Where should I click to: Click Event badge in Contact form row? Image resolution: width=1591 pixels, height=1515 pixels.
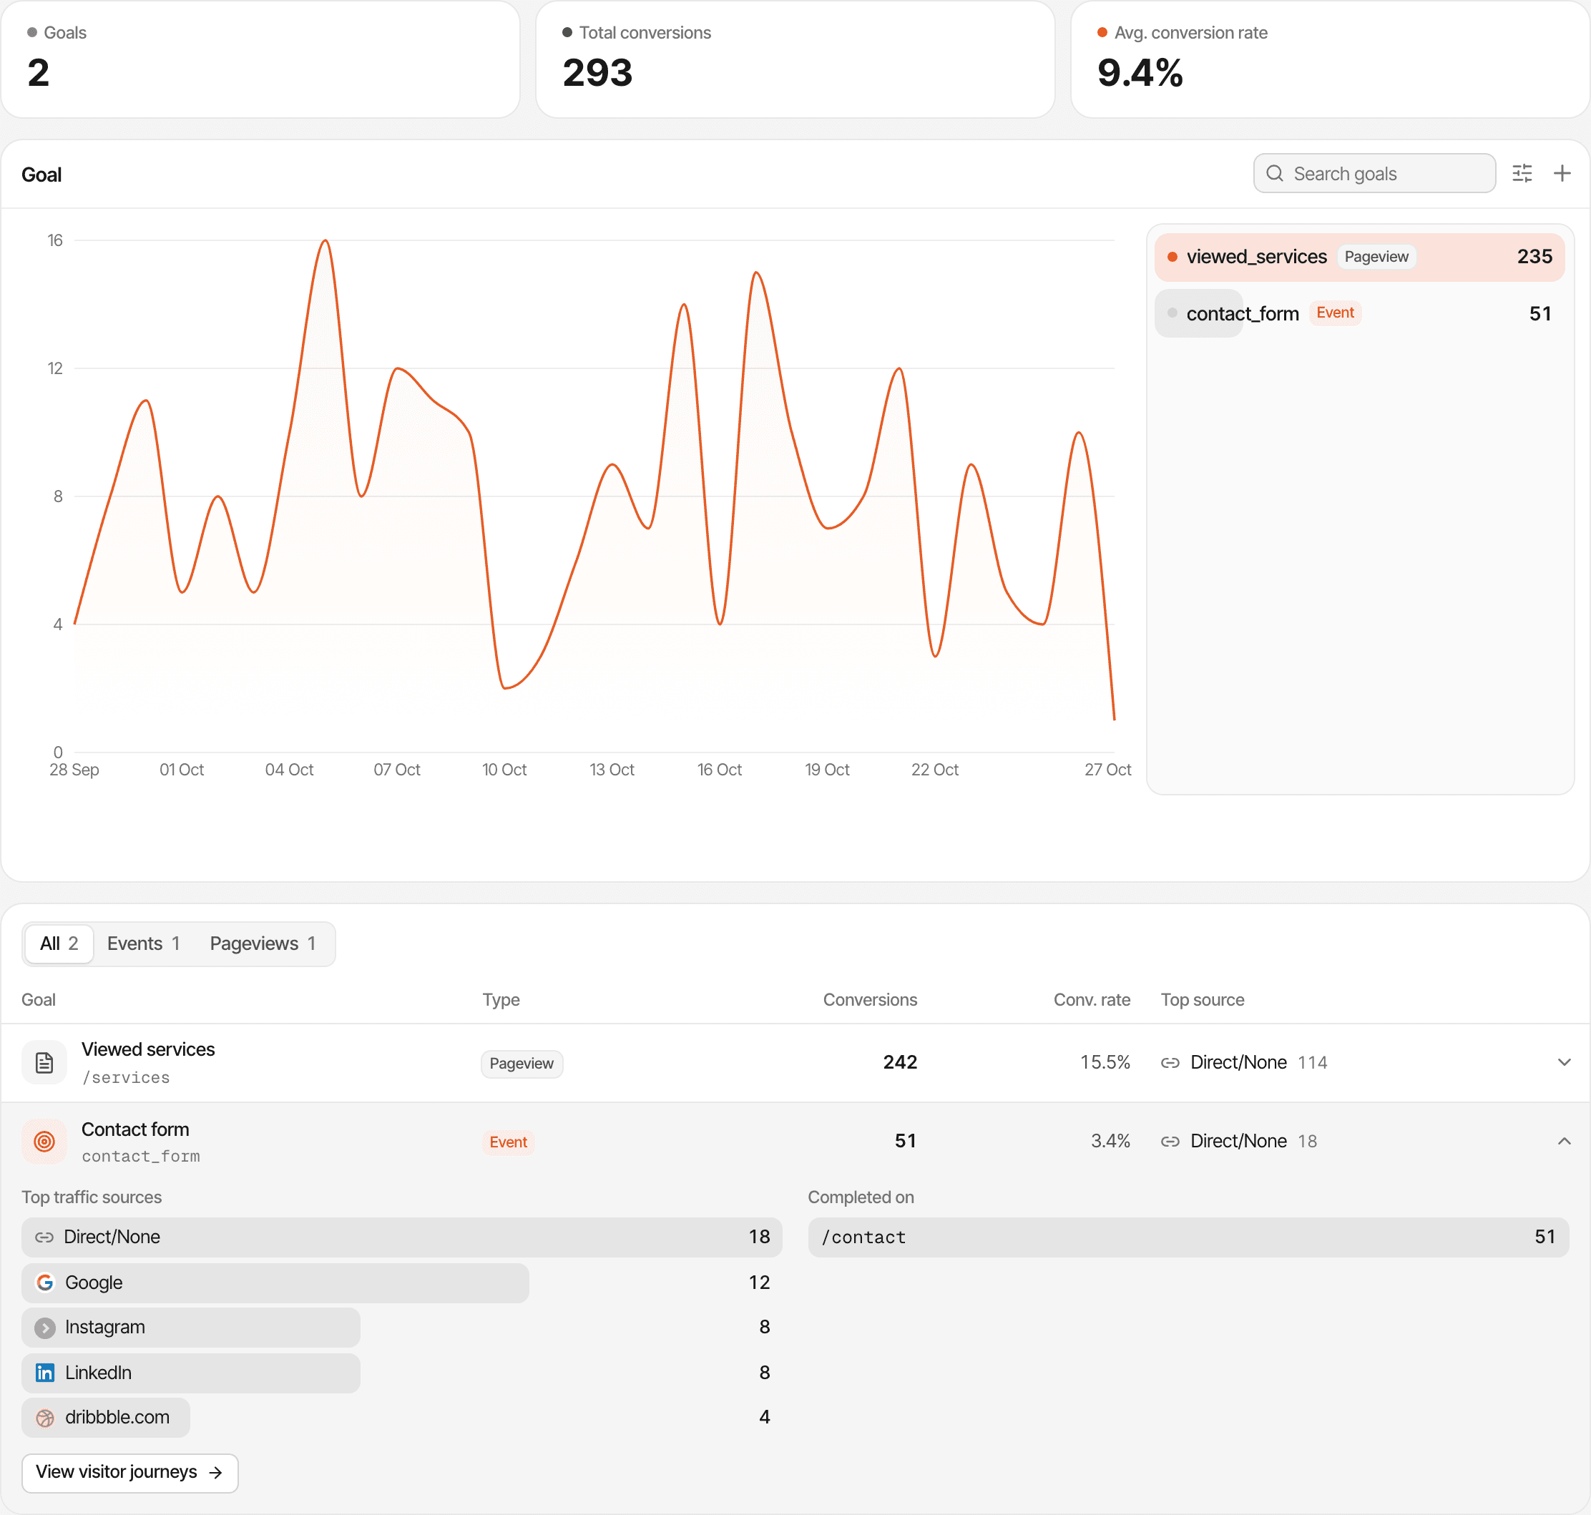click(x=508, y=1142)
